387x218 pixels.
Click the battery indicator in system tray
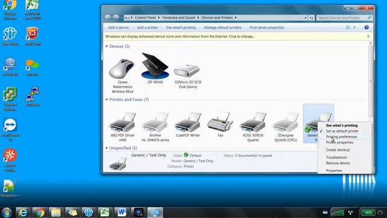(368, 213)
